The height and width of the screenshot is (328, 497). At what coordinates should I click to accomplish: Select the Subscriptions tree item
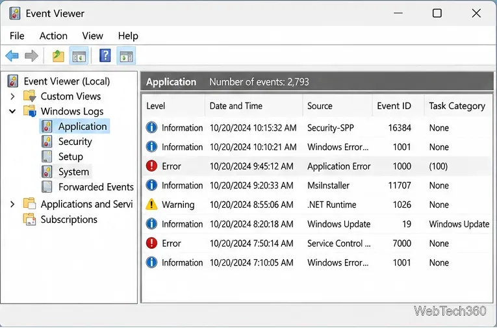pos(69,220)
